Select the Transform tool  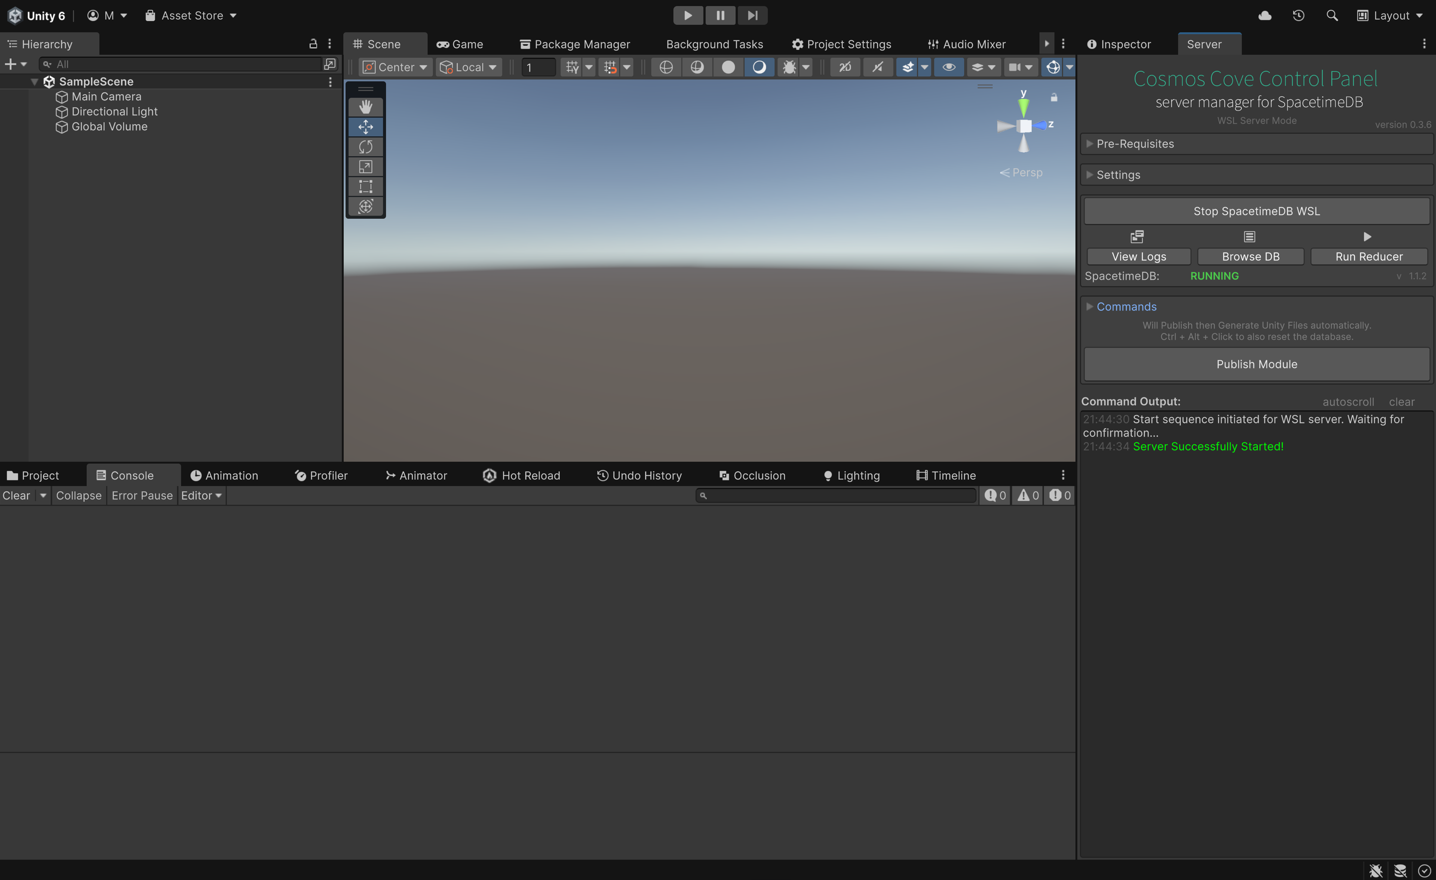coord(365,206)
